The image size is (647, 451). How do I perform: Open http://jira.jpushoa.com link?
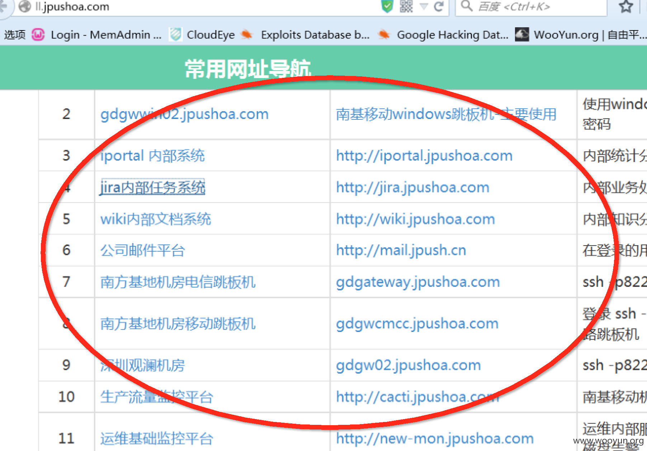(x=413, y=187)
